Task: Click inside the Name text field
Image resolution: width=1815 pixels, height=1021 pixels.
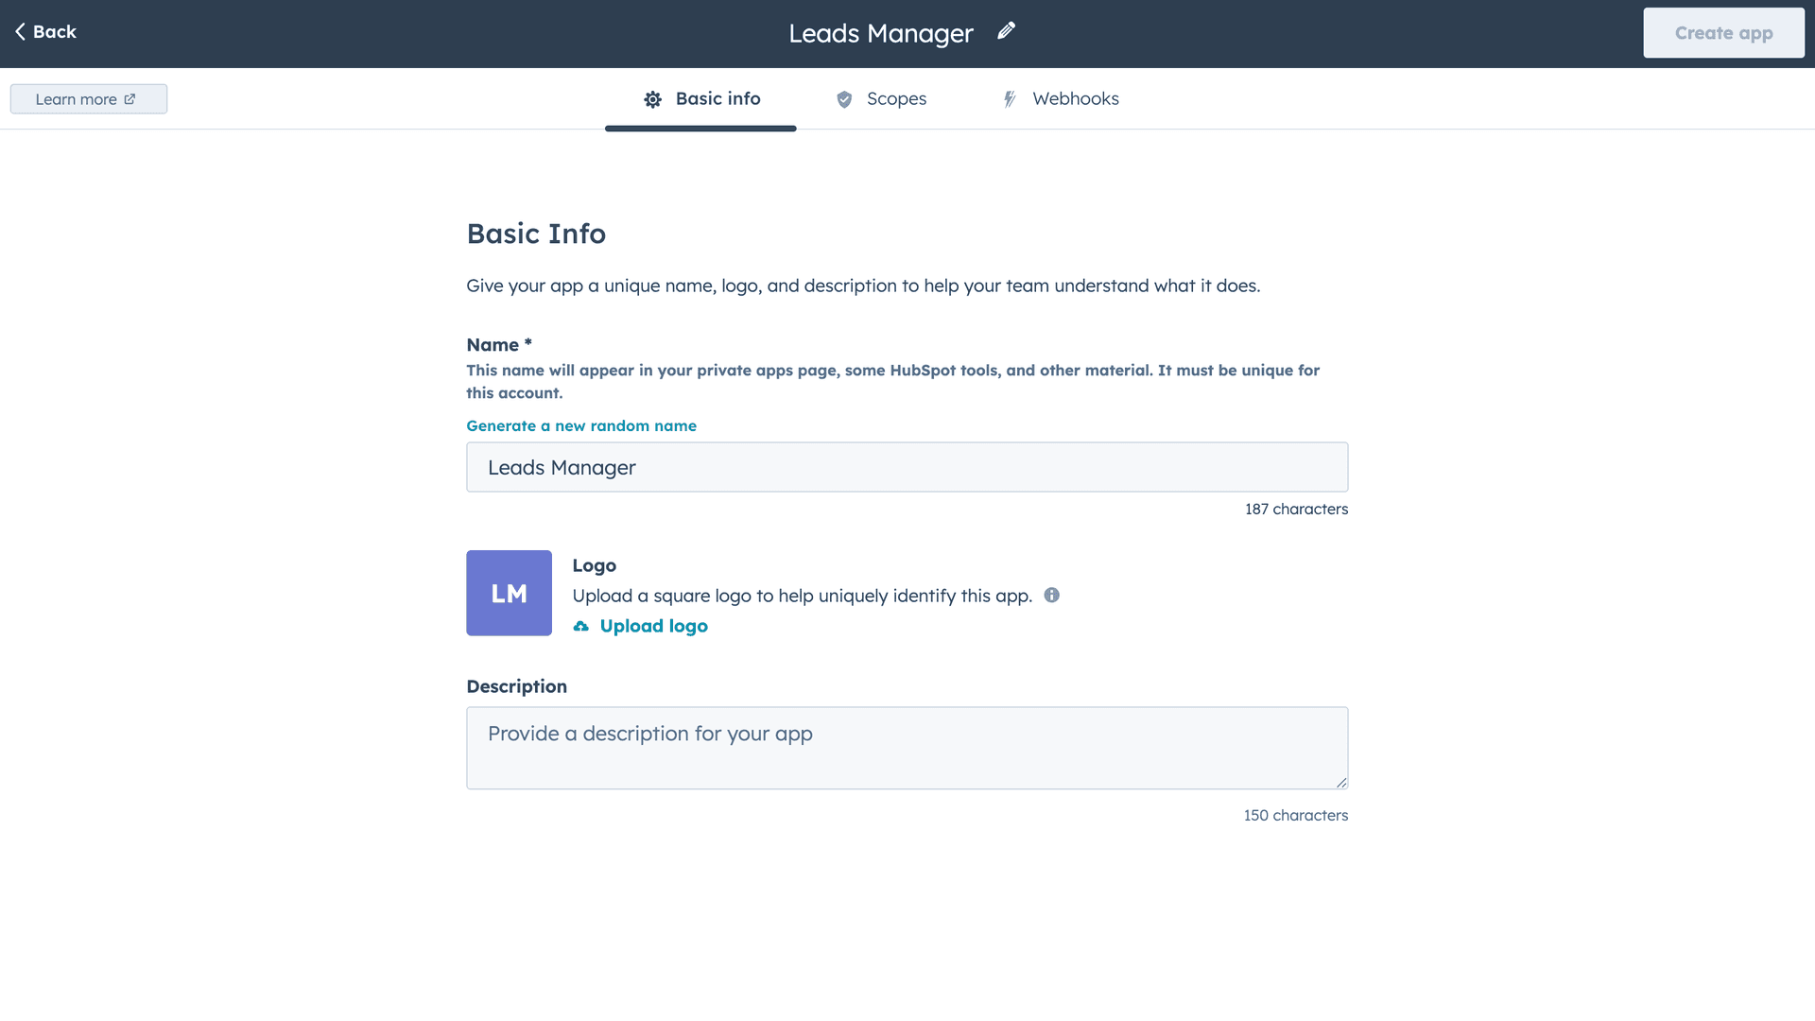Action: (x=907, y=467)
